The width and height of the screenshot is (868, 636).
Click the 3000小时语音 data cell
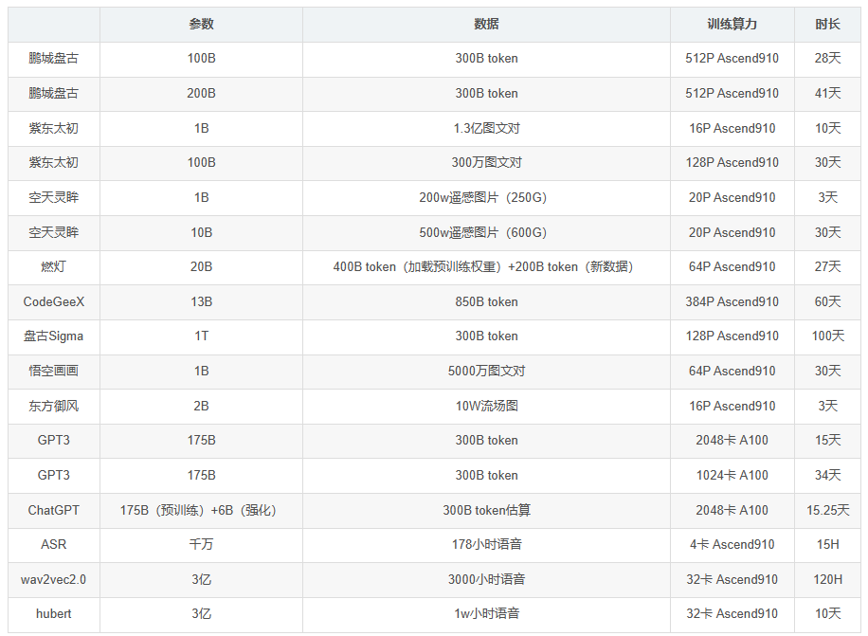486,579
